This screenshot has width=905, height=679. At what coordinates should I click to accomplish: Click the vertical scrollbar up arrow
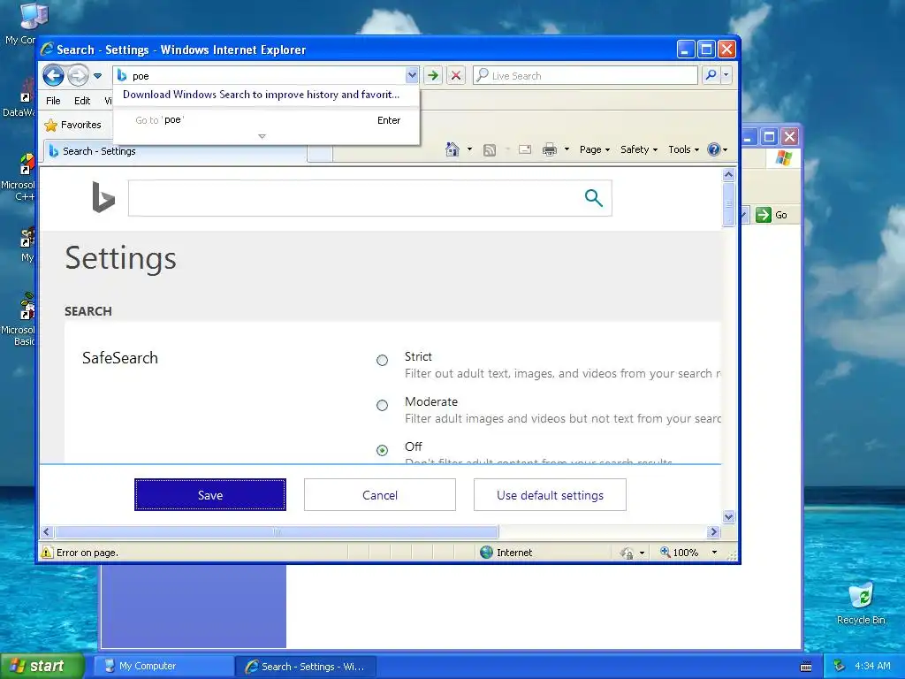coord(728,174)
